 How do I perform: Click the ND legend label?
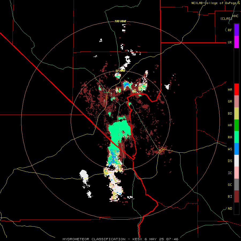coord(230,209)
